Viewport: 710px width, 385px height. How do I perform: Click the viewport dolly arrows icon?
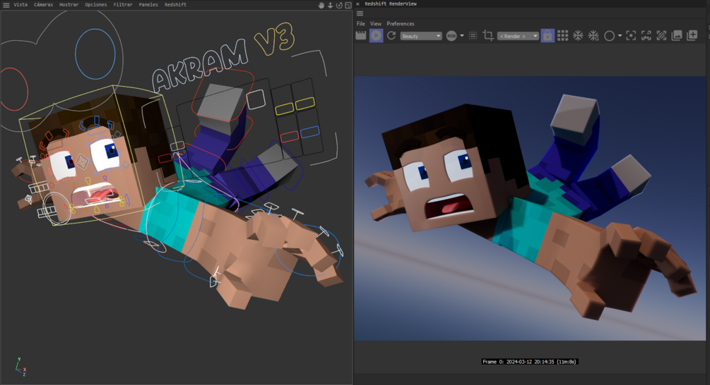click(330, 6)
